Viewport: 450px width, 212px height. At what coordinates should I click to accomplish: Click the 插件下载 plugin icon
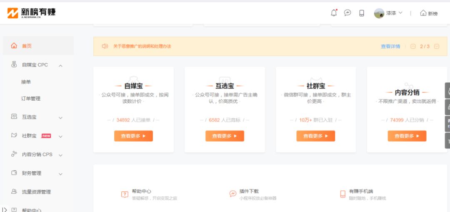pos(233,194)
